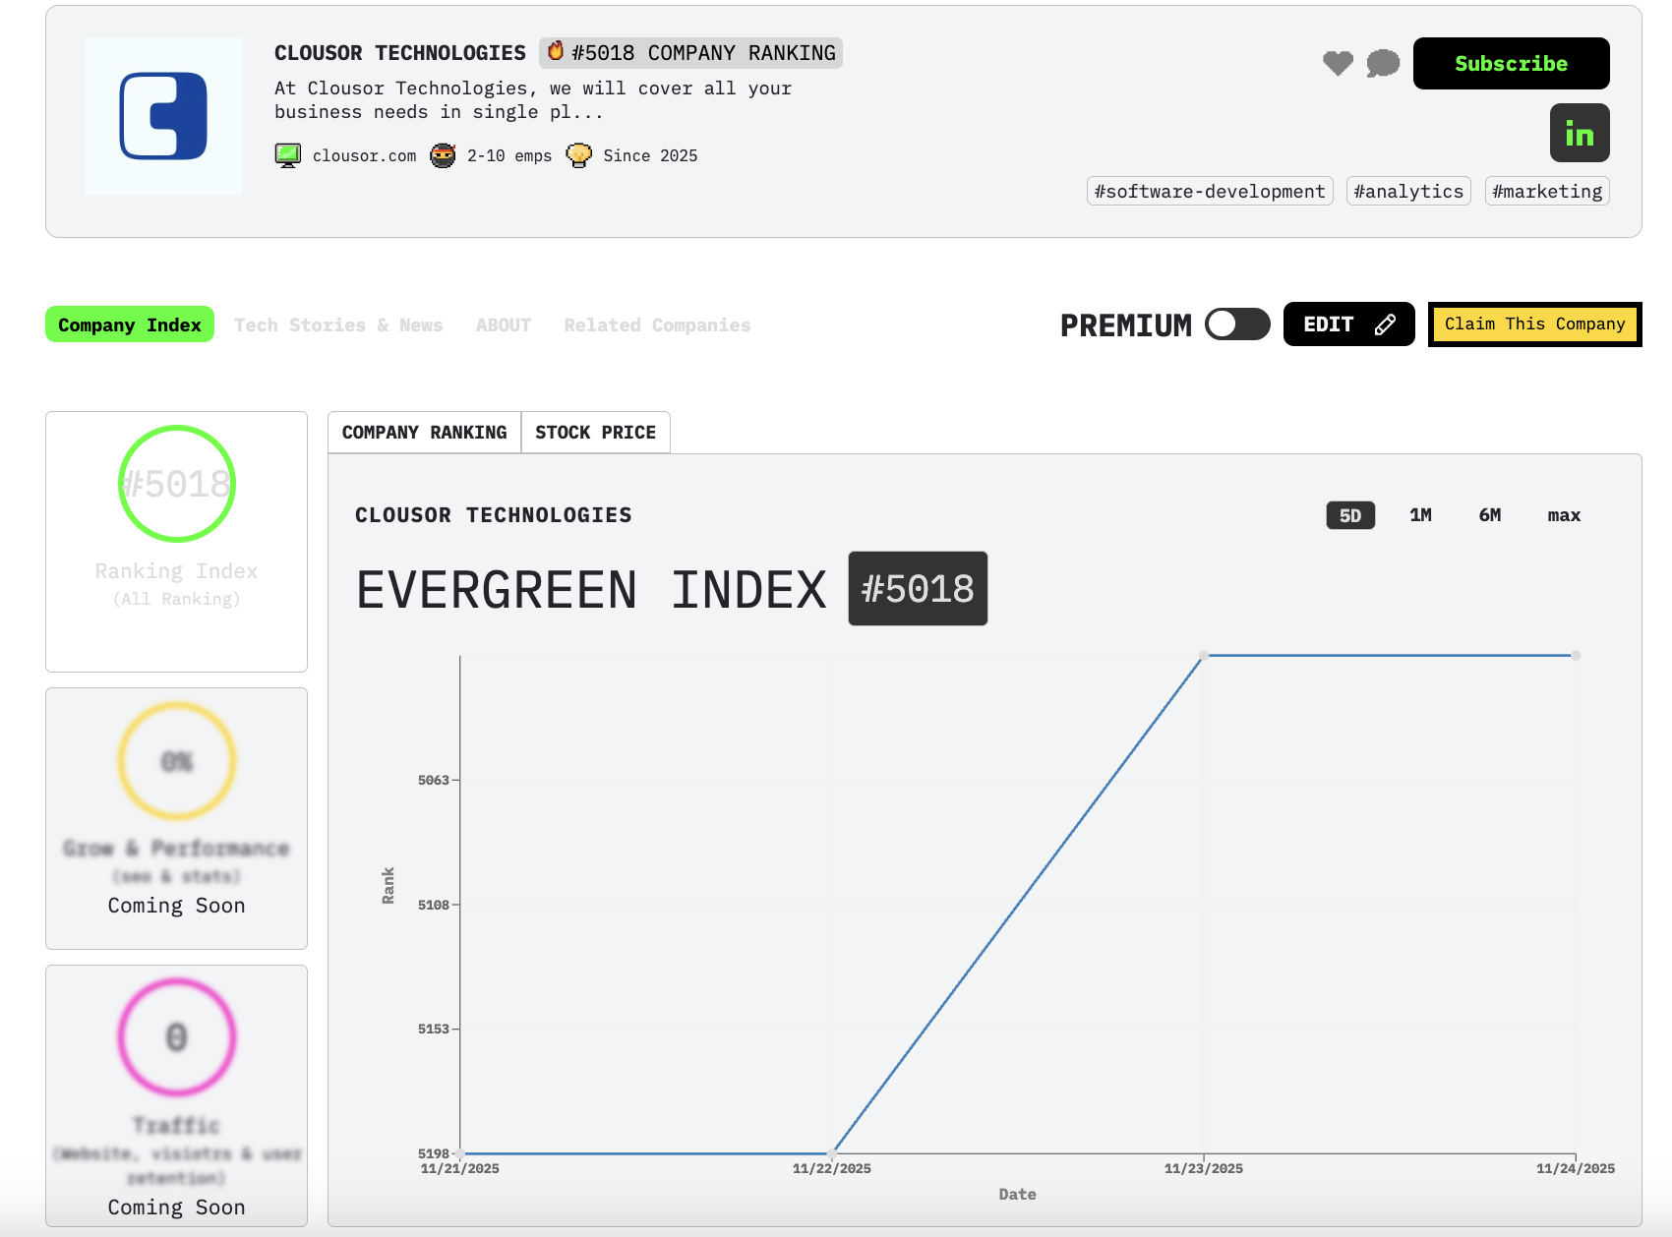This screenshot has width=1672, height=1237.
Task: Set chart range to 6M
Action: [1489, 515]
